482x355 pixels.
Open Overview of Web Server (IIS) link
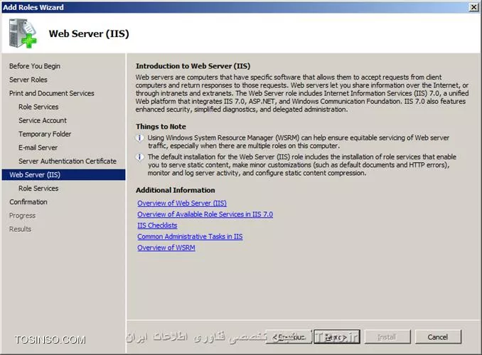point(182,203)
